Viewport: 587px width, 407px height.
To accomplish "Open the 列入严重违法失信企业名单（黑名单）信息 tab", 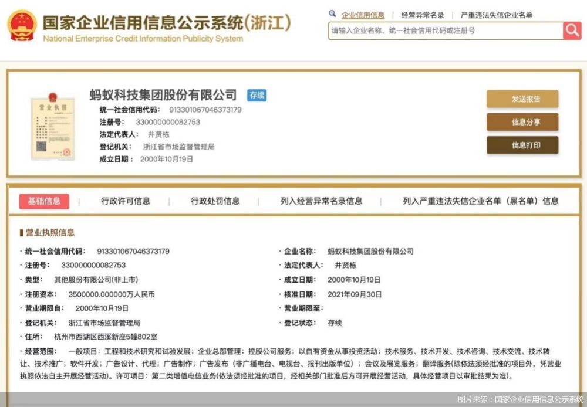I will (481, 201).
